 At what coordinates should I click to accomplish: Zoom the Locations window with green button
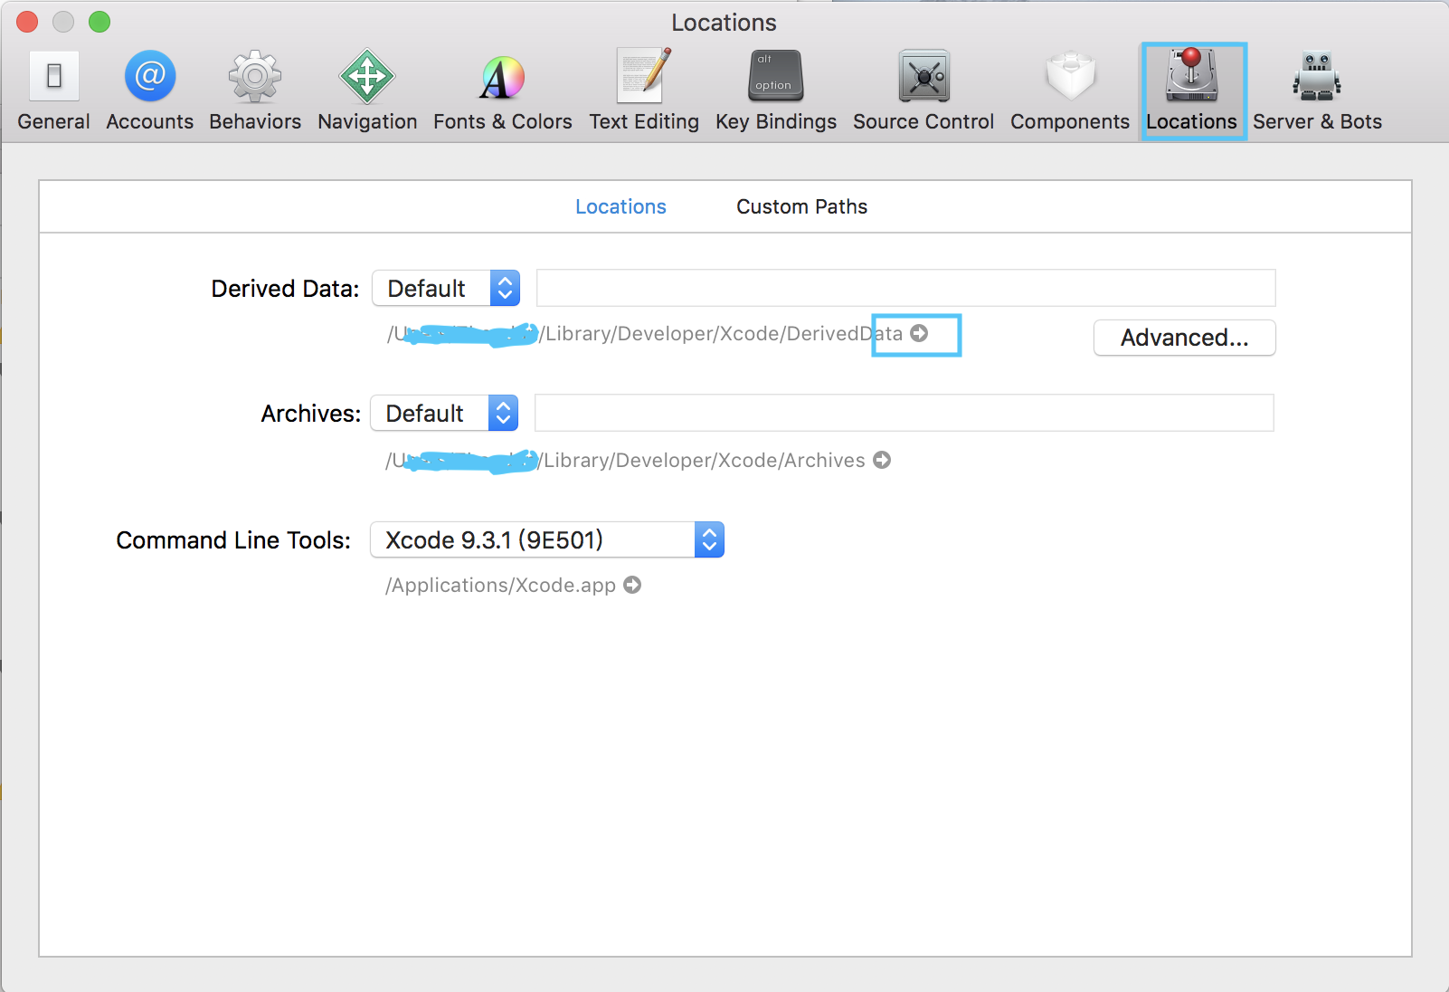click(99, 22)
